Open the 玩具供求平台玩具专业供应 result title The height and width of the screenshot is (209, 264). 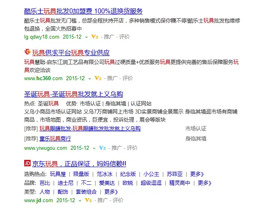click(x=71, y=53)
